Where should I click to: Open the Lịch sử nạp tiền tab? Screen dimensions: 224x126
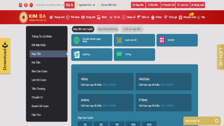coord(132,29)
